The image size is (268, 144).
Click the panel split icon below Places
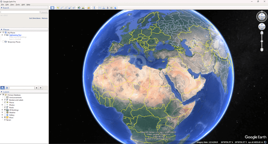click(6, 88)
